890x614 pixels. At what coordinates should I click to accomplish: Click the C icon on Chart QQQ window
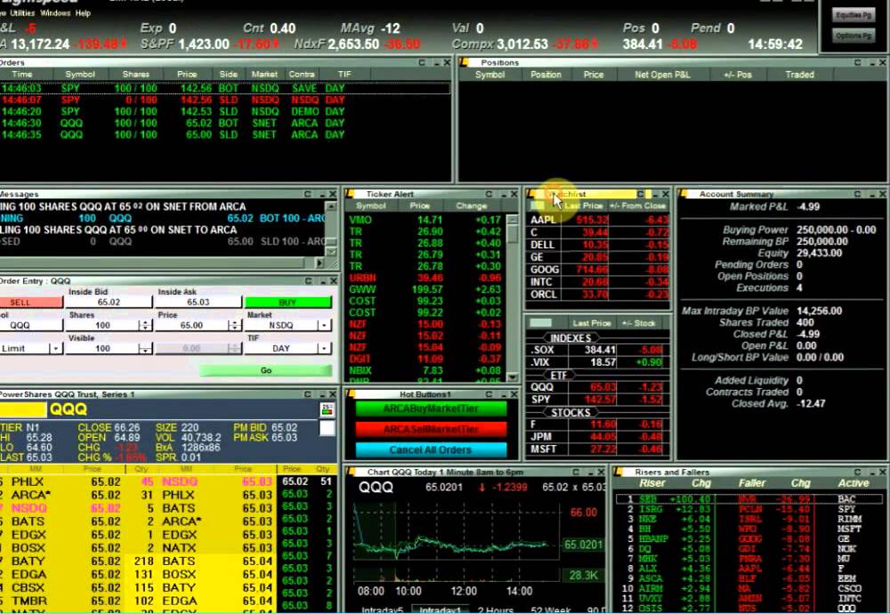(x=576, y=473)
